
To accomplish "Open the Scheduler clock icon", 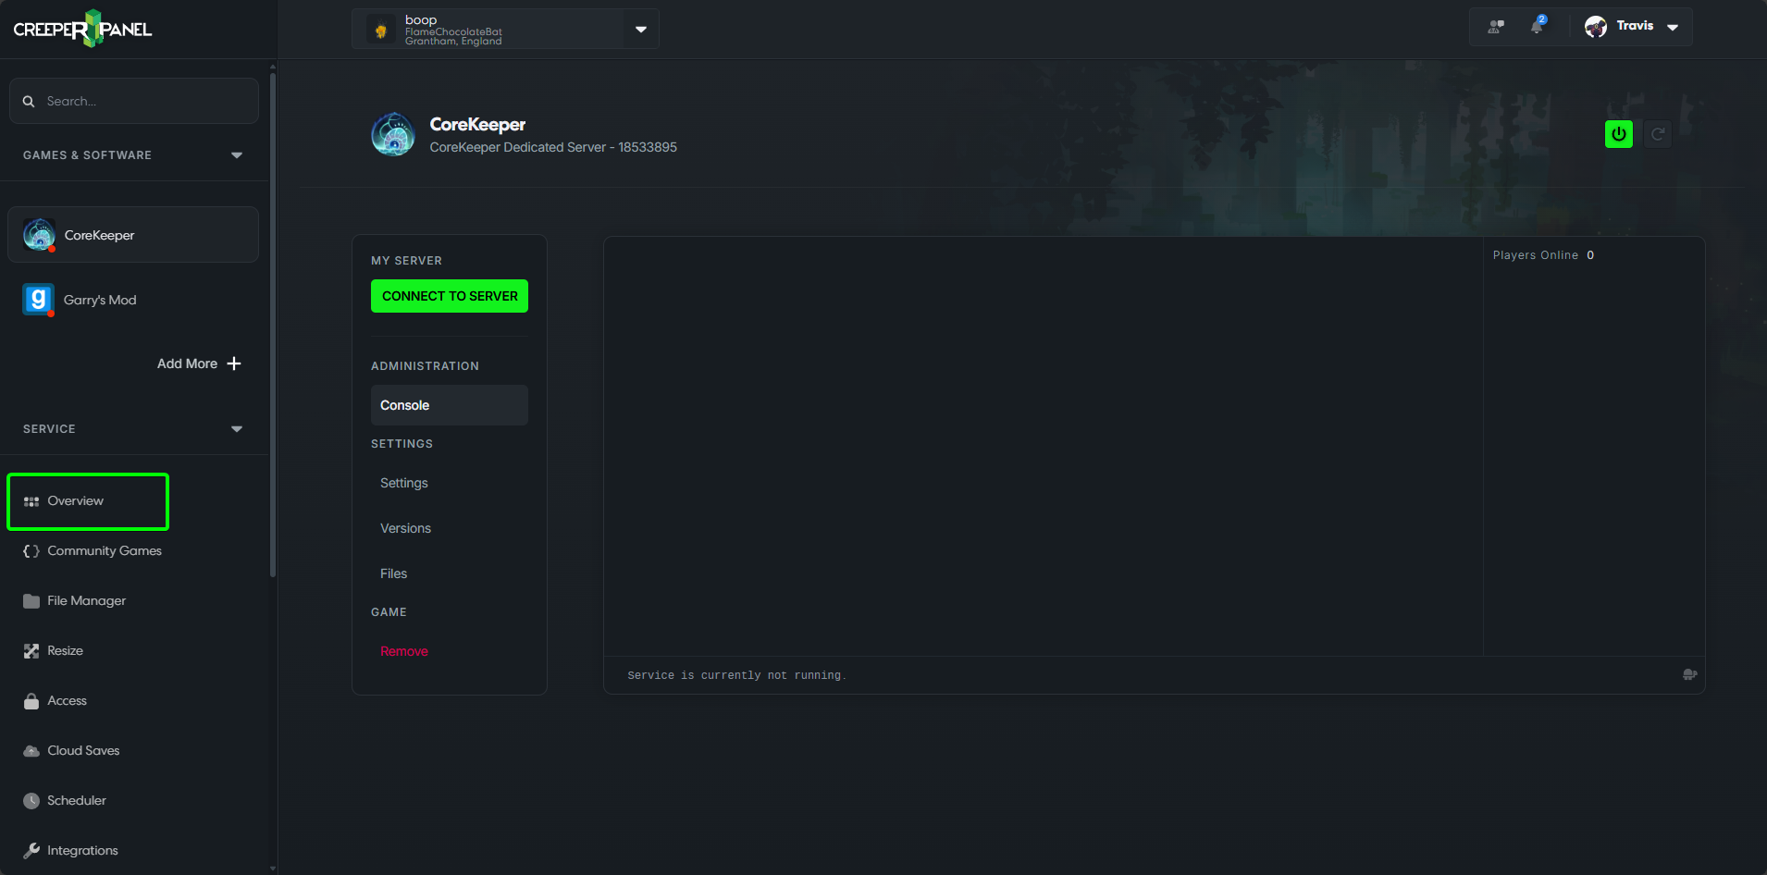I will (31, 800).
